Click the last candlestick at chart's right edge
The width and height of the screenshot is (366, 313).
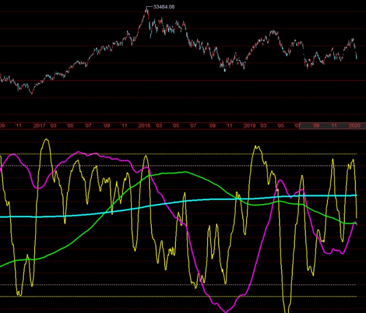pos(356,57)
